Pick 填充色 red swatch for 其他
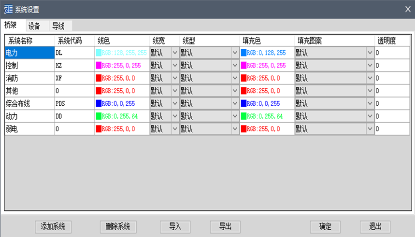Viewport: 415px width, 237px height. click(244, 91)
